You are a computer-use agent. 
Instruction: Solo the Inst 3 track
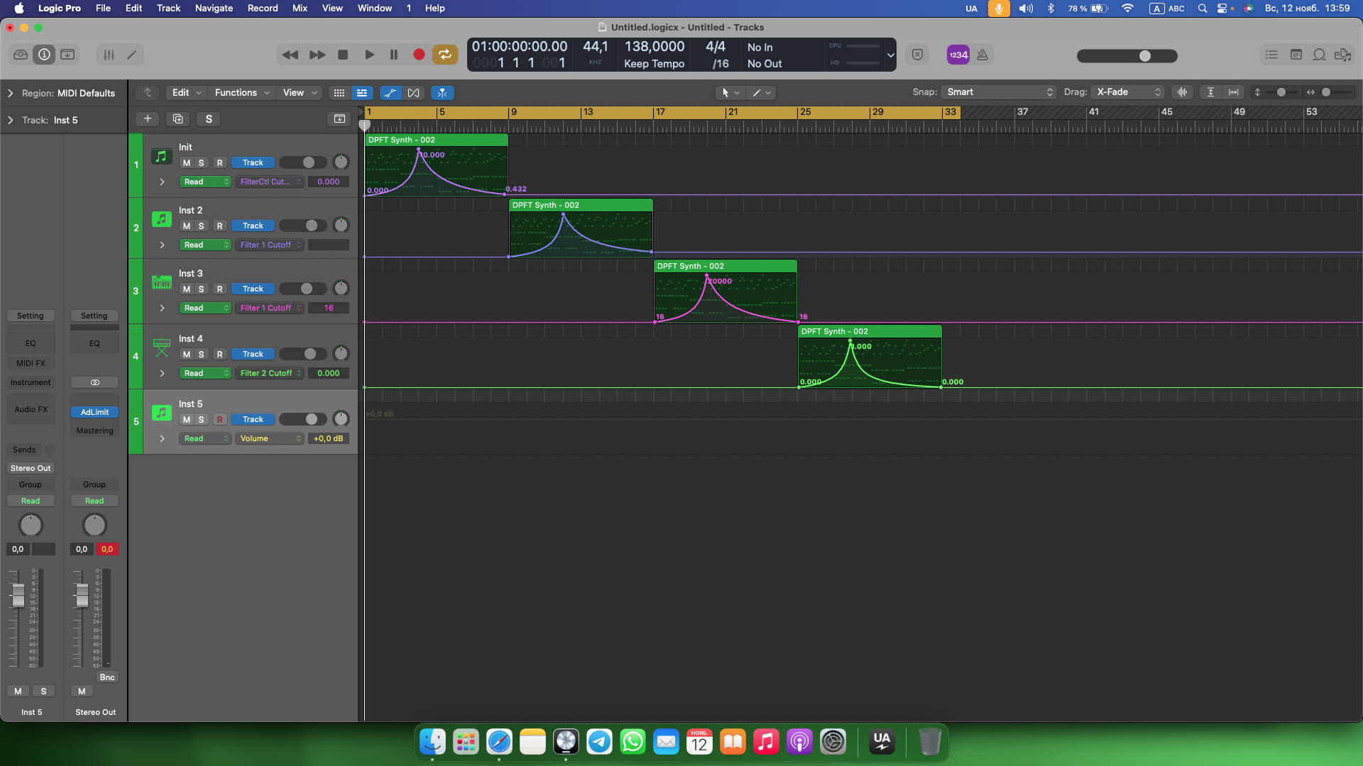202,289
